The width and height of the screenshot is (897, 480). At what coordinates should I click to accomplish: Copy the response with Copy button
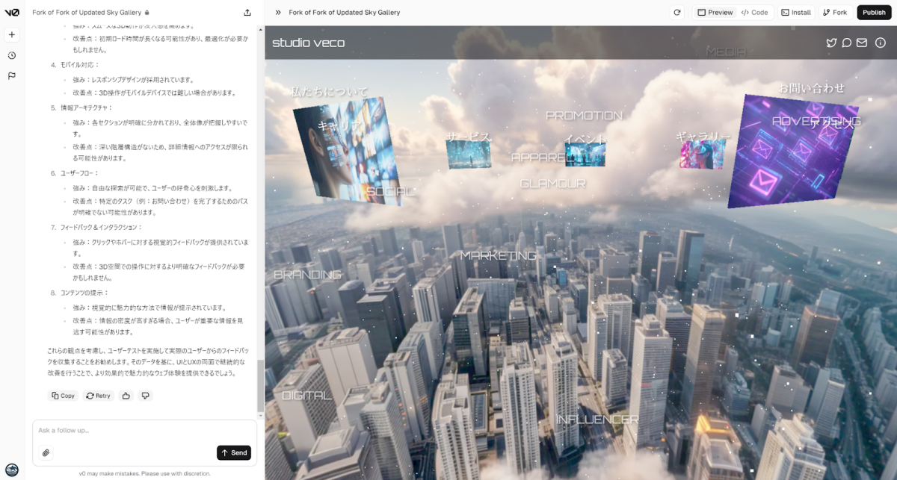point(63,396)
